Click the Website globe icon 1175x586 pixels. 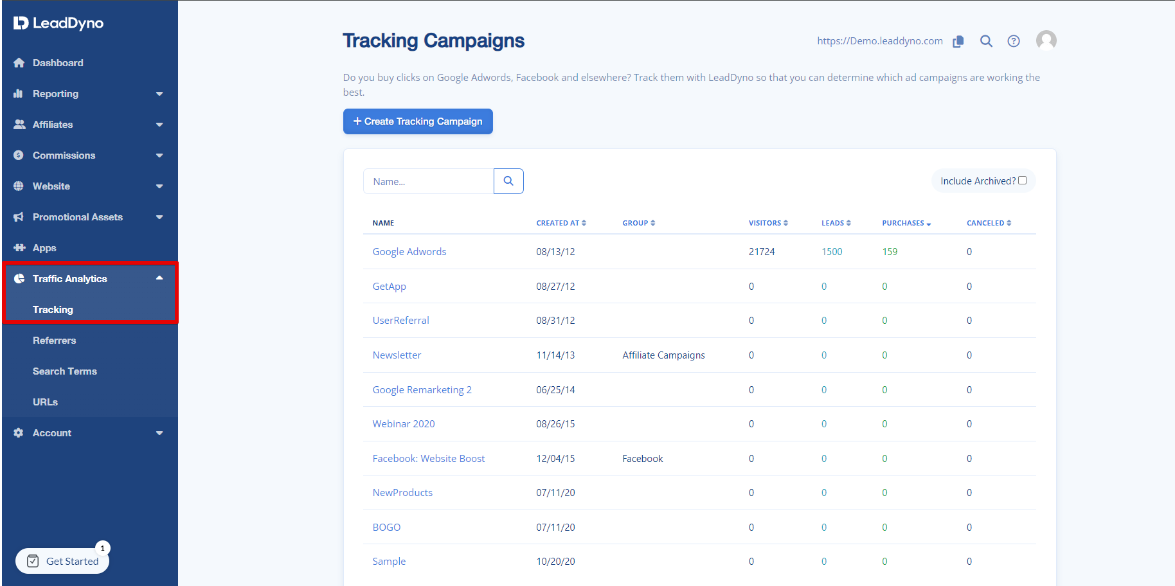coord(19,186)
